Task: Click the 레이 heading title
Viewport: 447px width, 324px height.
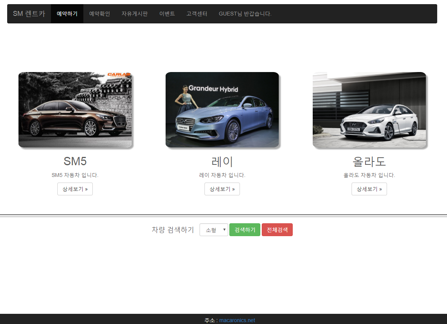Action: [x=222, y=161]
